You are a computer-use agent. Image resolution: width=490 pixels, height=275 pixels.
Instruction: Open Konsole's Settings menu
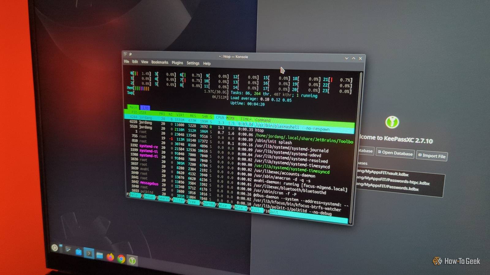click(x=193, y=63)
